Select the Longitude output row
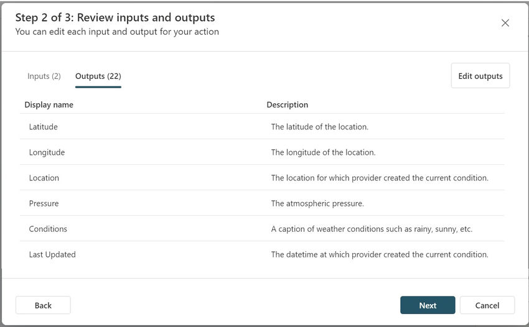Screen dimensions: 529x327 [47, 152]
